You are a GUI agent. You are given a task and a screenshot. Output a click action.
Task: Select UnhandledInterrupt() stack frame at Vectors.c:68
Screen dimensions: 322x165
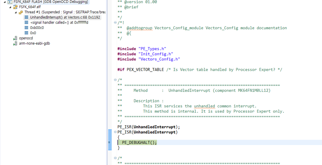point(65,17)
